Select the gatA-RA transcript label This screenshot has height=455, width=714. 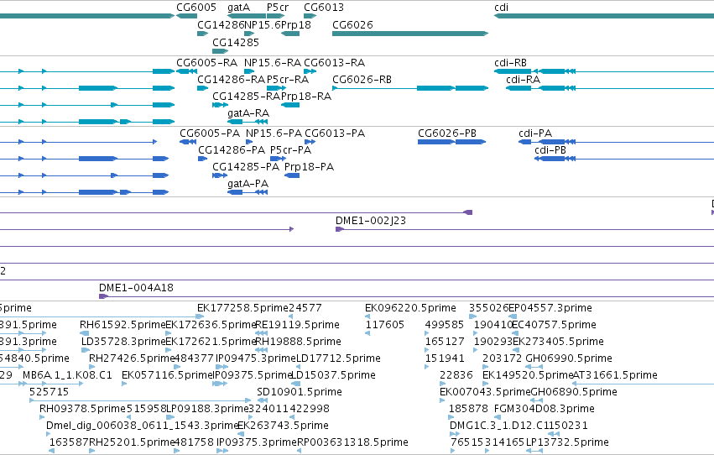pyautogui.click(x=248, y=113)
